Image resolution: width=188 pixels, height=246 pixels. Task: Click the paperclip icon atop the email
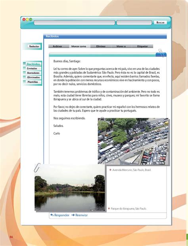click(161, 53)
